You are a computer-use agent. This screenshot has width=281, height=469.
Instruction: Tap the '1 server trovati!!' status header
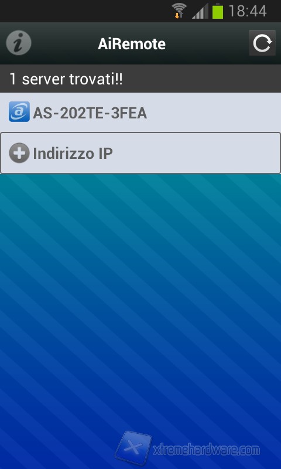(x=140, y=79)
